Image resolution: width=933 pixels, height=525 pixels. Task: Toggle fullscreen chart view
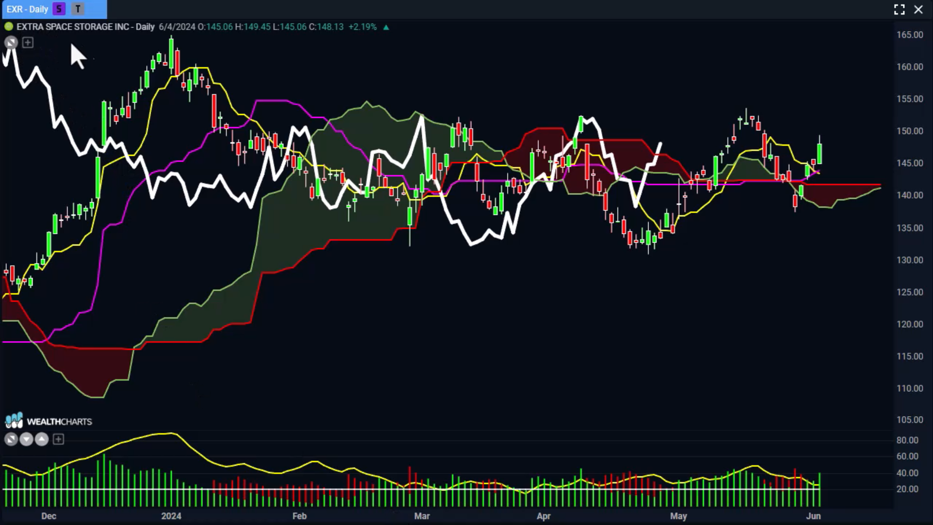(899, 9)
